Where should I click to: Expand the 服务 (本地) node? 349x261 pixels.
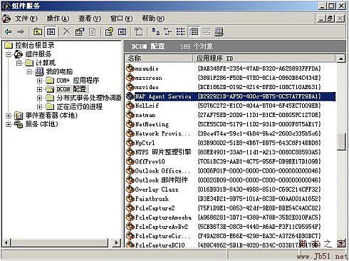(x=9, y=124)
